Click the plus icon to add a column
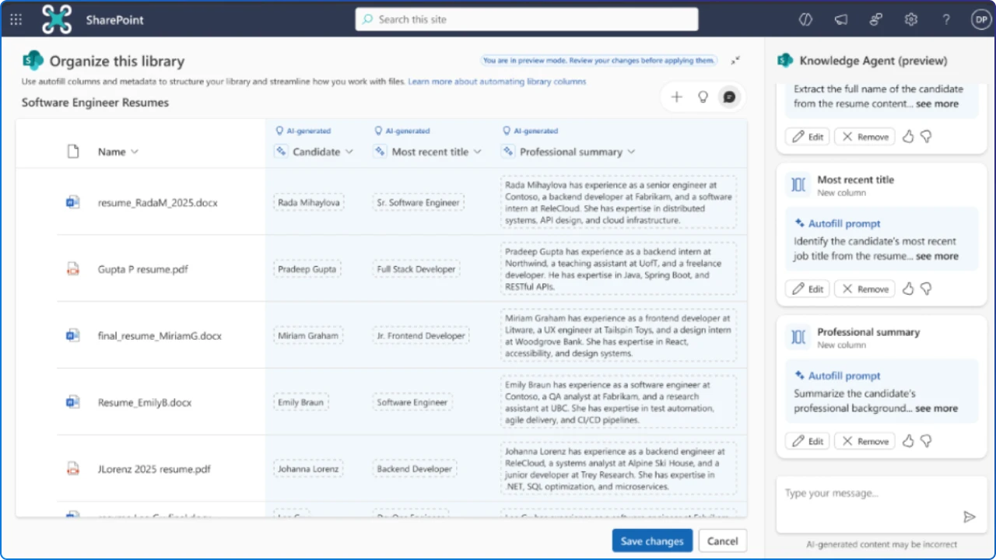996x560 pixels. click(676, 96)
